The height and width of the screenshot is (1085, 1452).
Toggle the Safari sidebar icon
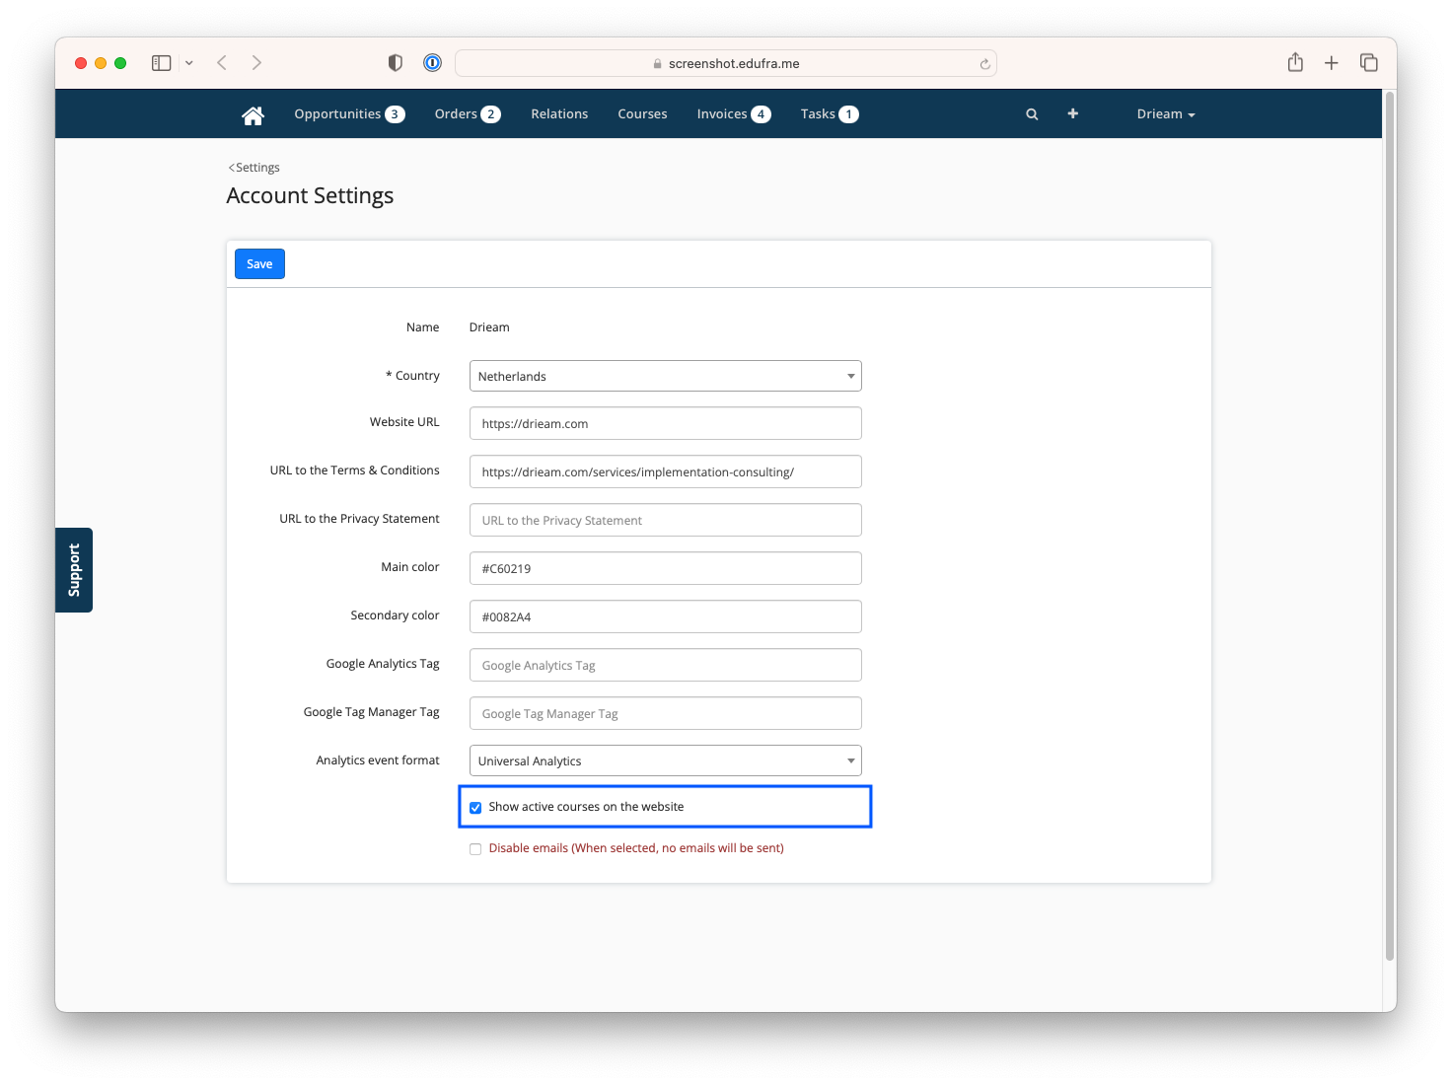point(162,63)
